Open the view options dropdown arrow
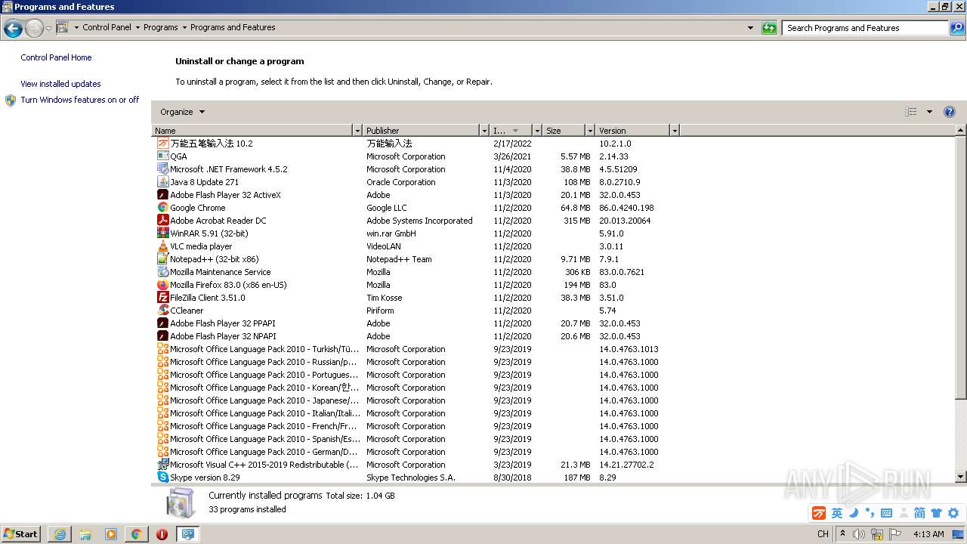This screenshot has height=544, width=967. click(929, 112)
